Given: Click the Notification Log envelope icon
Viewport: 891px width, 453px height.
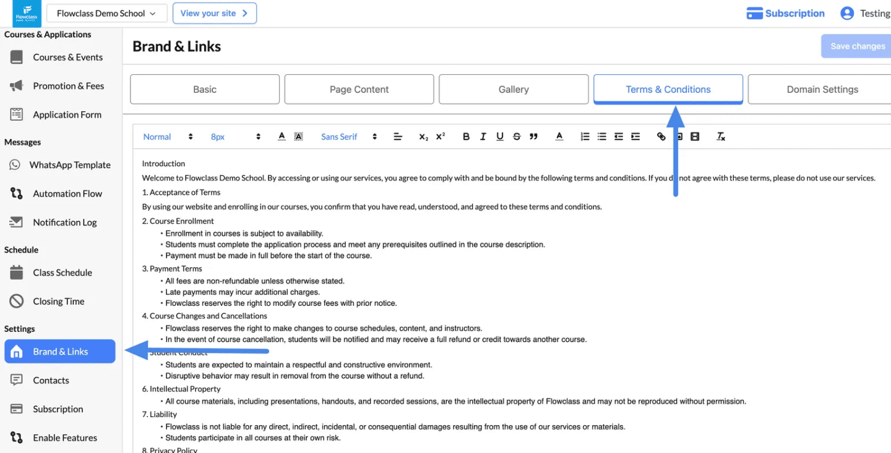Looking at the screenshot, I should [17, 222].
